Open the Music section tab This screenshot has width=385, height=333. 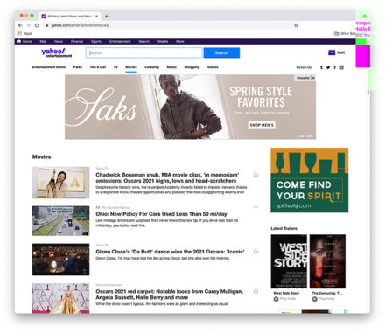click(x=171, y=67)
